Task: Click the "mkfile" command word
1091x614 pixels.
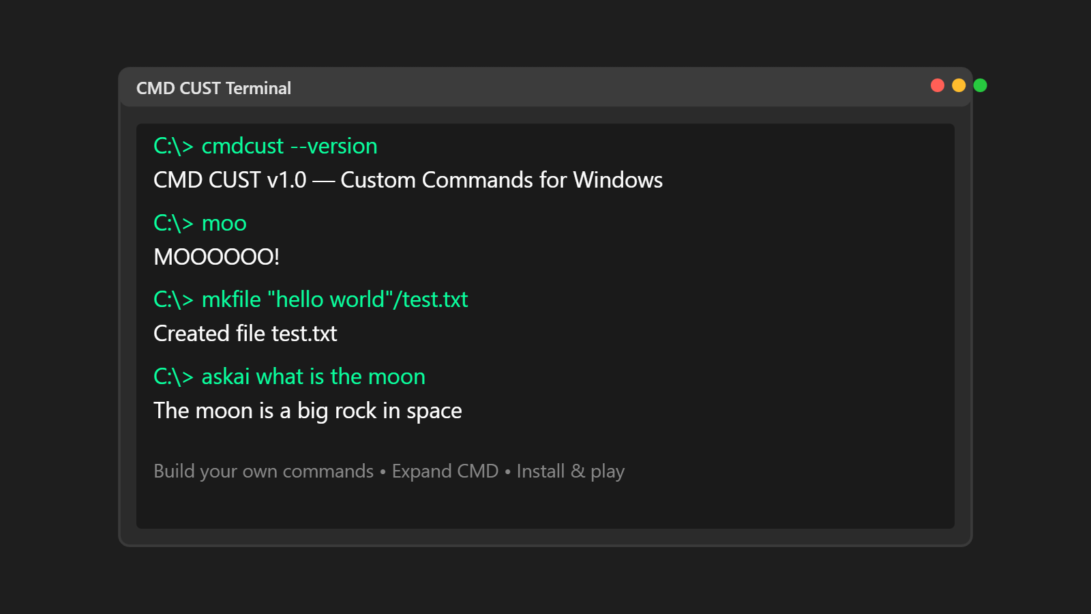Action: [231, 299]
